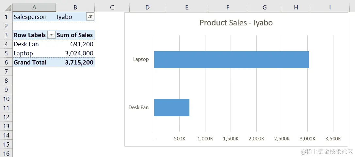Select row 7 header
Screen dimensions: 355x157
[x=6, y=71]
